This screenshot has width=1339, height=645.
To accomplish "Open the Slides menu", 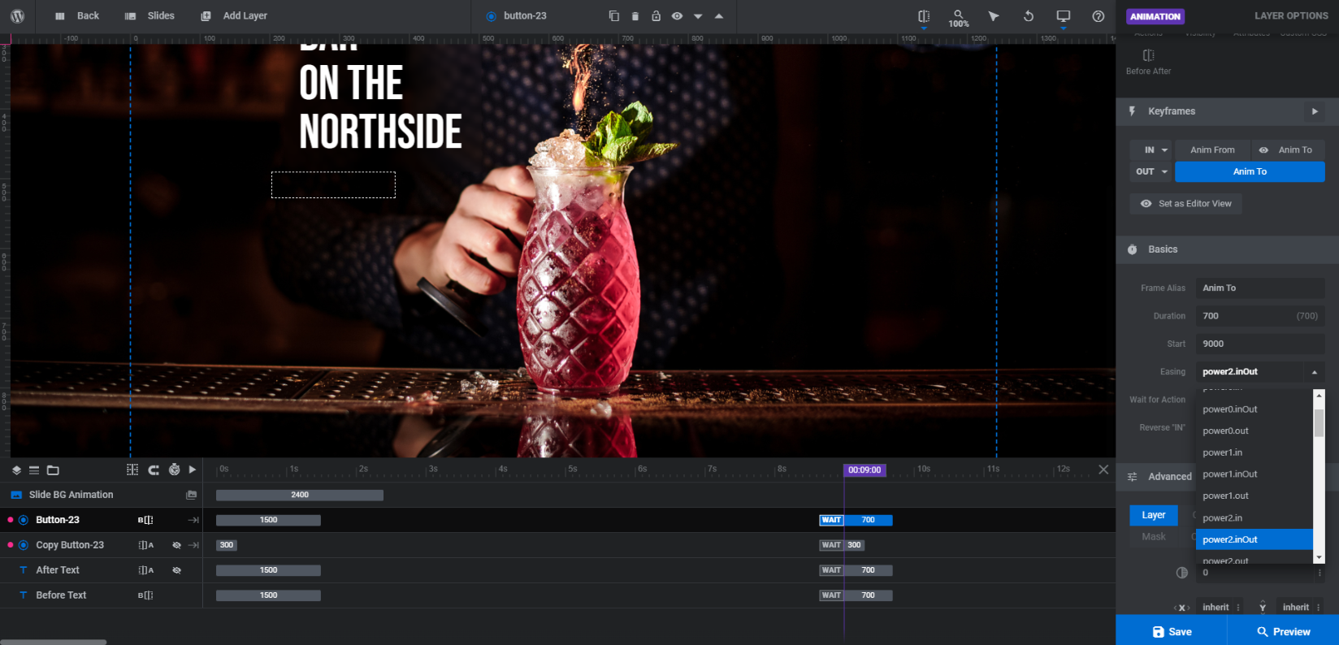I will (150, 15).
